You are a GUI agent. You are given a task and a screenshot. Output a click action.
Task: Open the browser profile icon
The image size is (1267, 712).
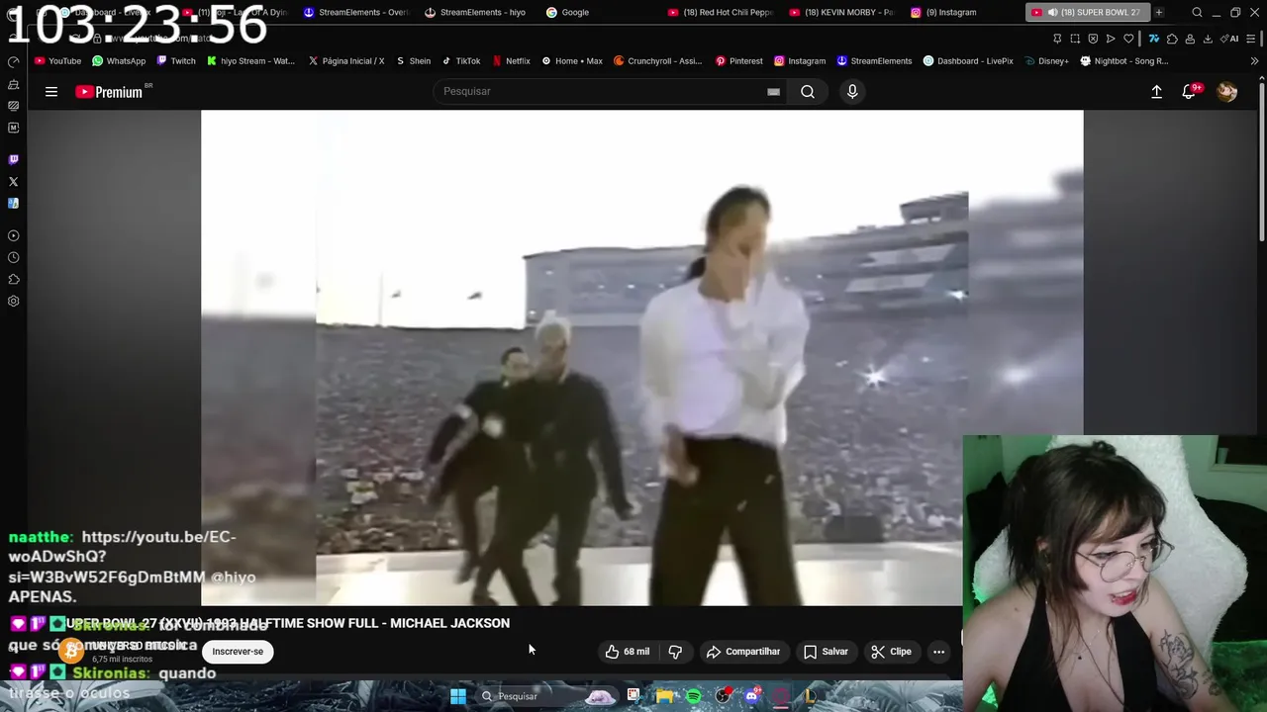point(1190,39)
